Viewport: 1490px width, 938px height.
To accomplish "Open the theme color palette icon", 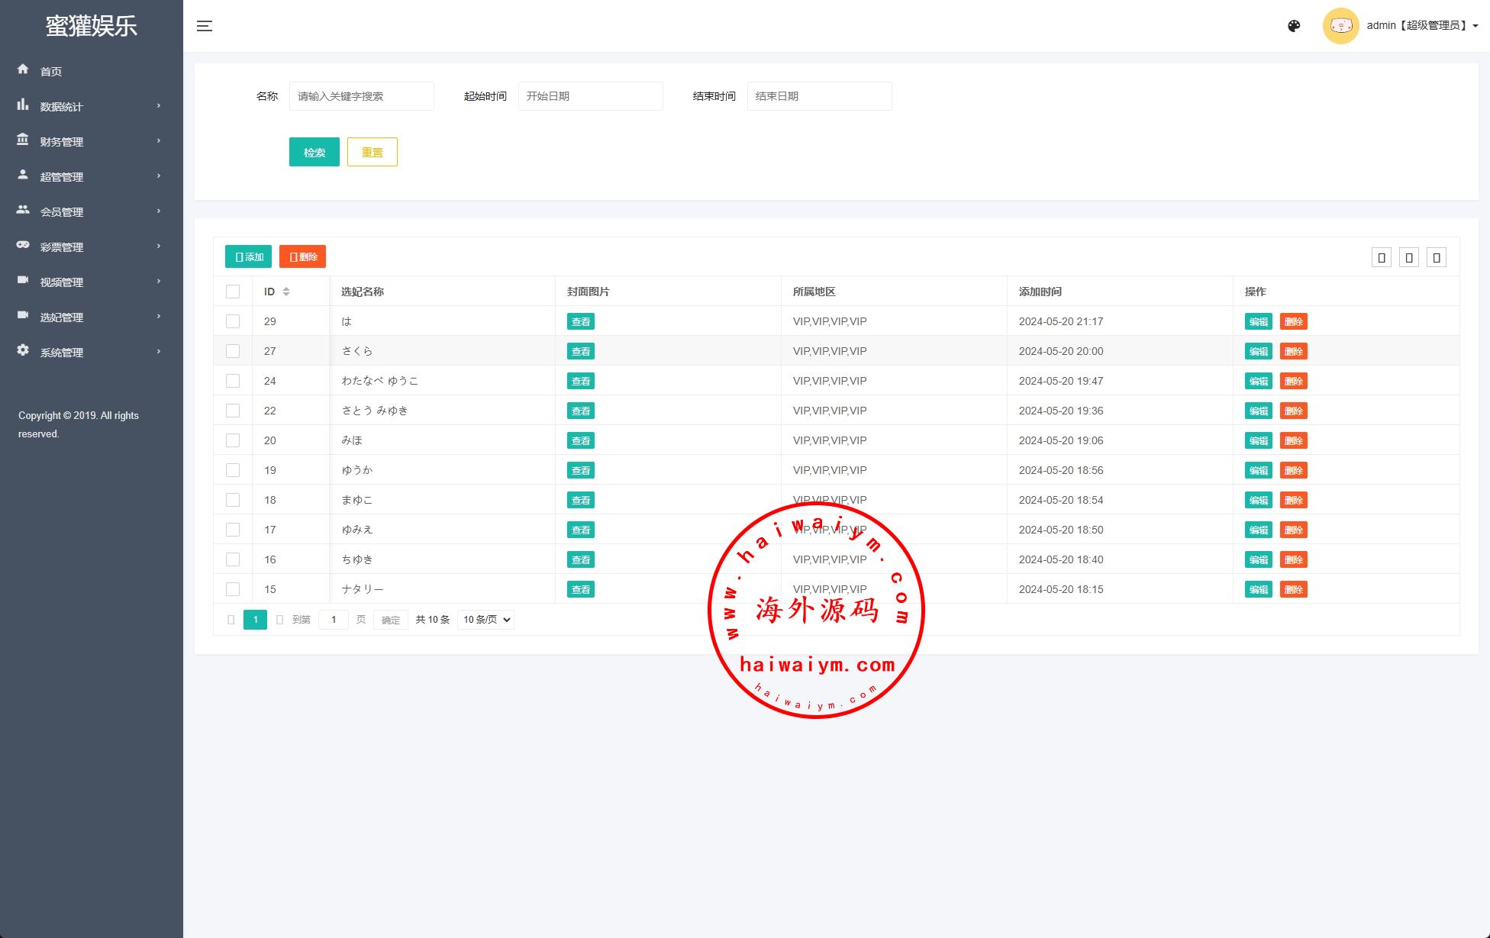I will (x=1294, y=26).
